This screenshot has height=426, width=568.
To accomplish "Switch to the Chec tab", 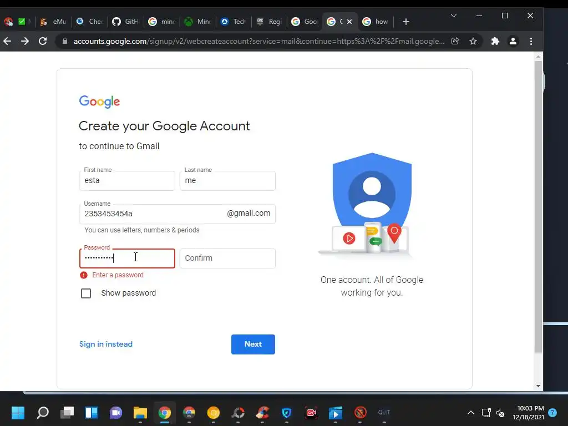I will point(90,22).
